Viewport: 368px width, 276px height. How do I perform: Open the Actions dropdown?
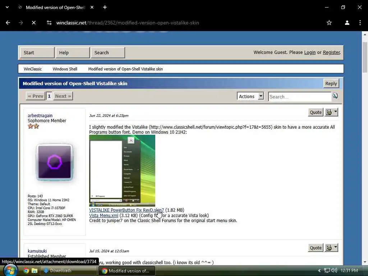point(250,96)
